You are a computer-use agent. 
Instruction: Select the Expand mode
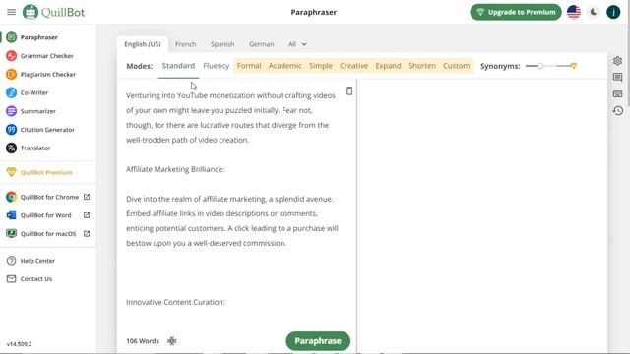388,66
